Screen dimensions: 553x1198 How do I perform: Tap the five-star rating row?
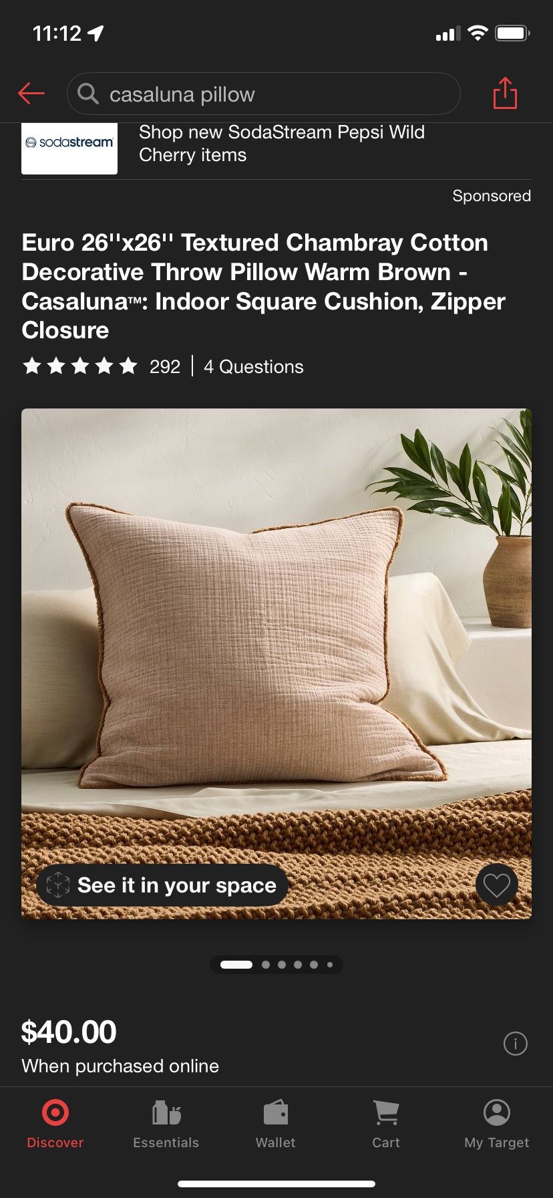coord(80,366)
